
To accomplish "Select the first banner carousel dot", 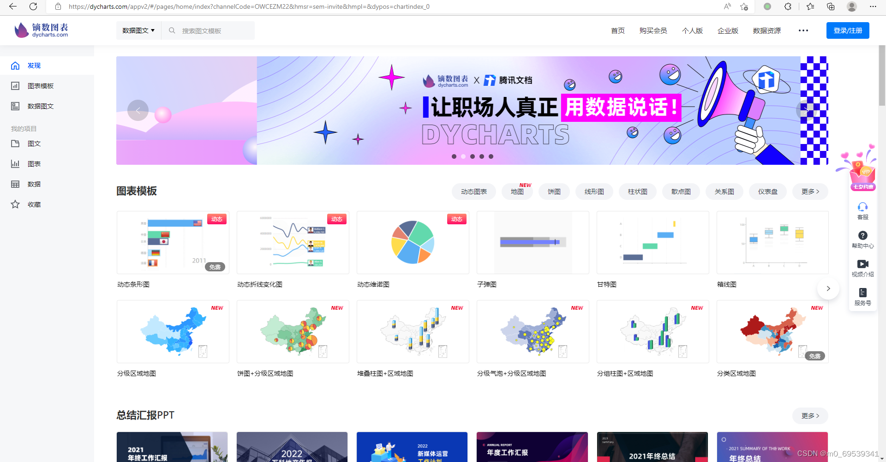I will 454,156.
